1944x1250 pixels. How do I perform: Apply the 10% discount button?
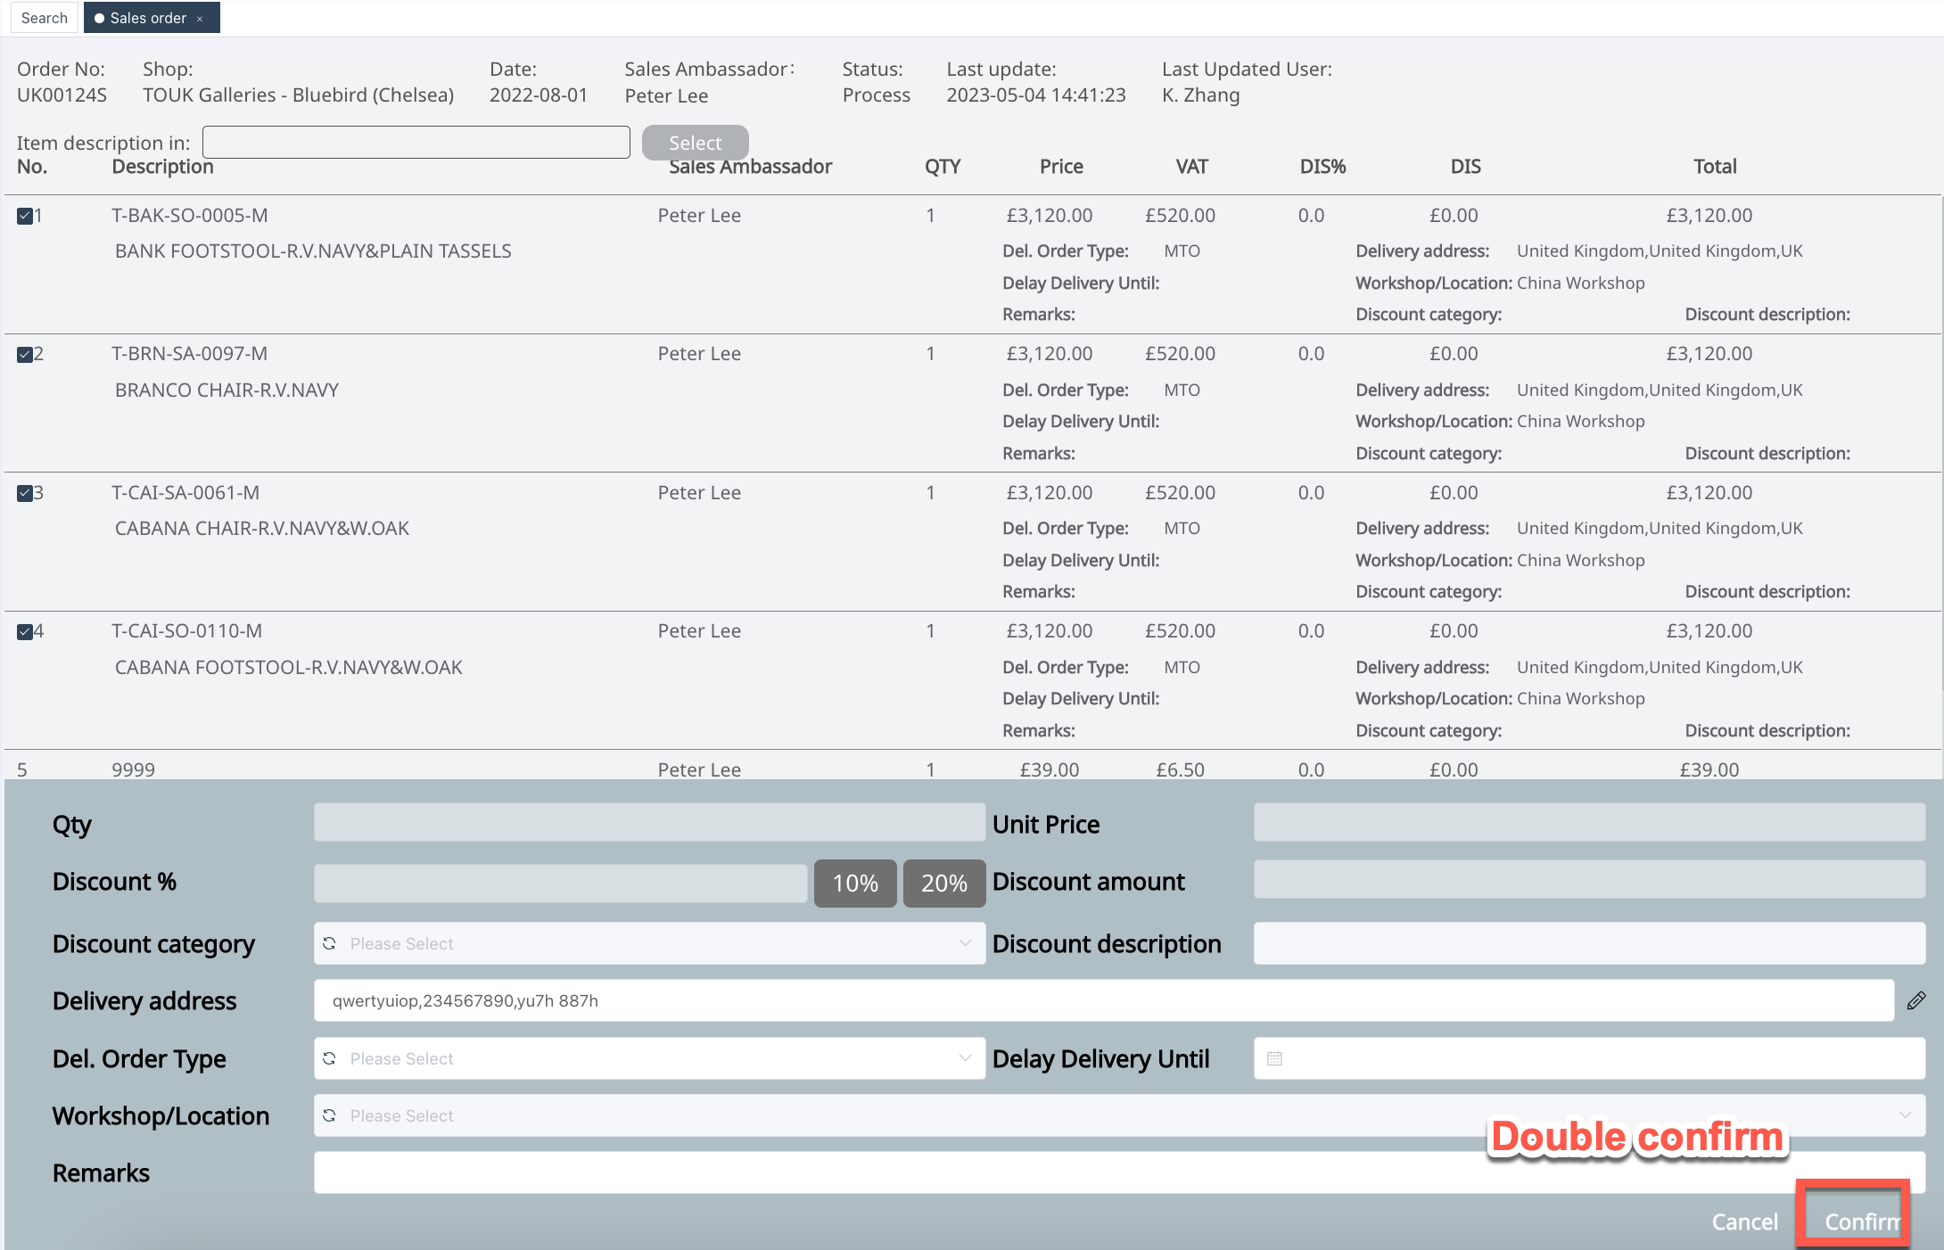855,883
